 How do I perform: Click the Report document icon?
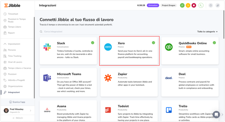5,33
